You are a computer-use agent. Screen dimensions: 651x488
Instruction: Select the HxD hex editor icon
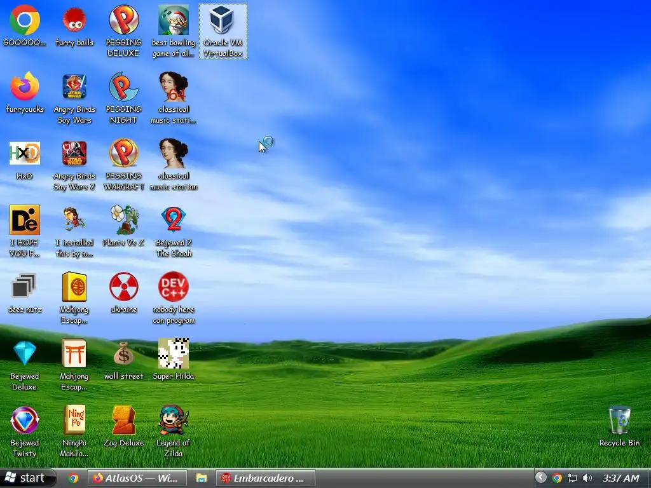pos(25,153)
